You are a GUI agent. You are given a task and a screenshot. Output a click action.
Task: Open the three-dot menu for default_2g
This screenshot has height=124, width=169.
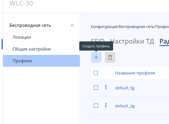coord(106,105)
